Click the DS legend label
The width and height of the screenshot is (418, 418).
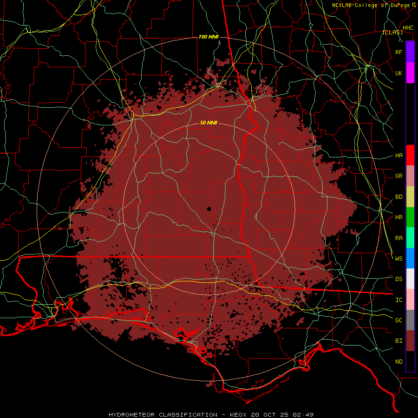tap(398, 279)
